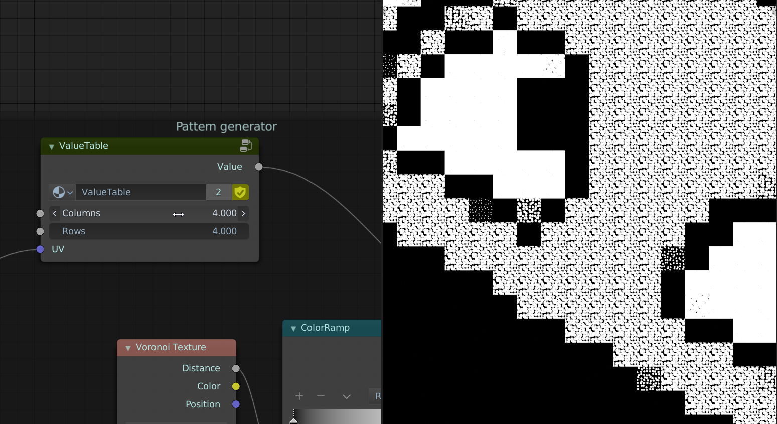The width and height of the screenshot is (777, 424).
Task: Toggle the fake user shield icon
Action: (x=240, y=192)
